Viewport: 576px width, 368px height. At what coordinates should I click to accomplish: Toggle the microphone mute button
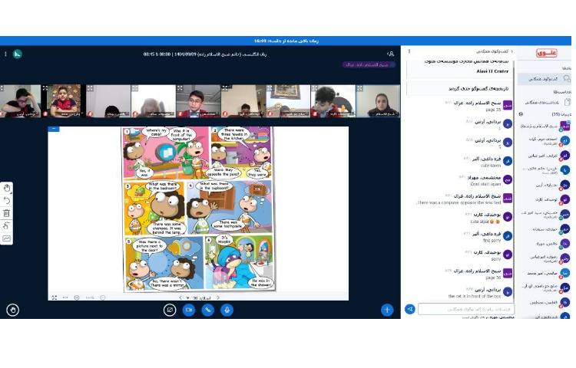[227, 310]
